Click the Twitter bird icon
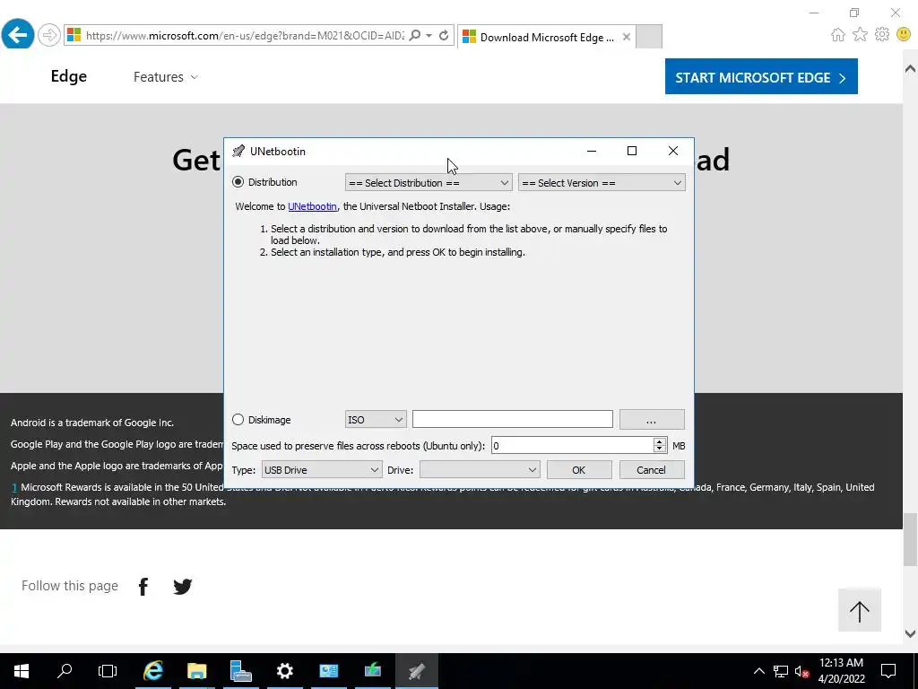The width and height of the screenshot is (918, 689). coord(183,586)
